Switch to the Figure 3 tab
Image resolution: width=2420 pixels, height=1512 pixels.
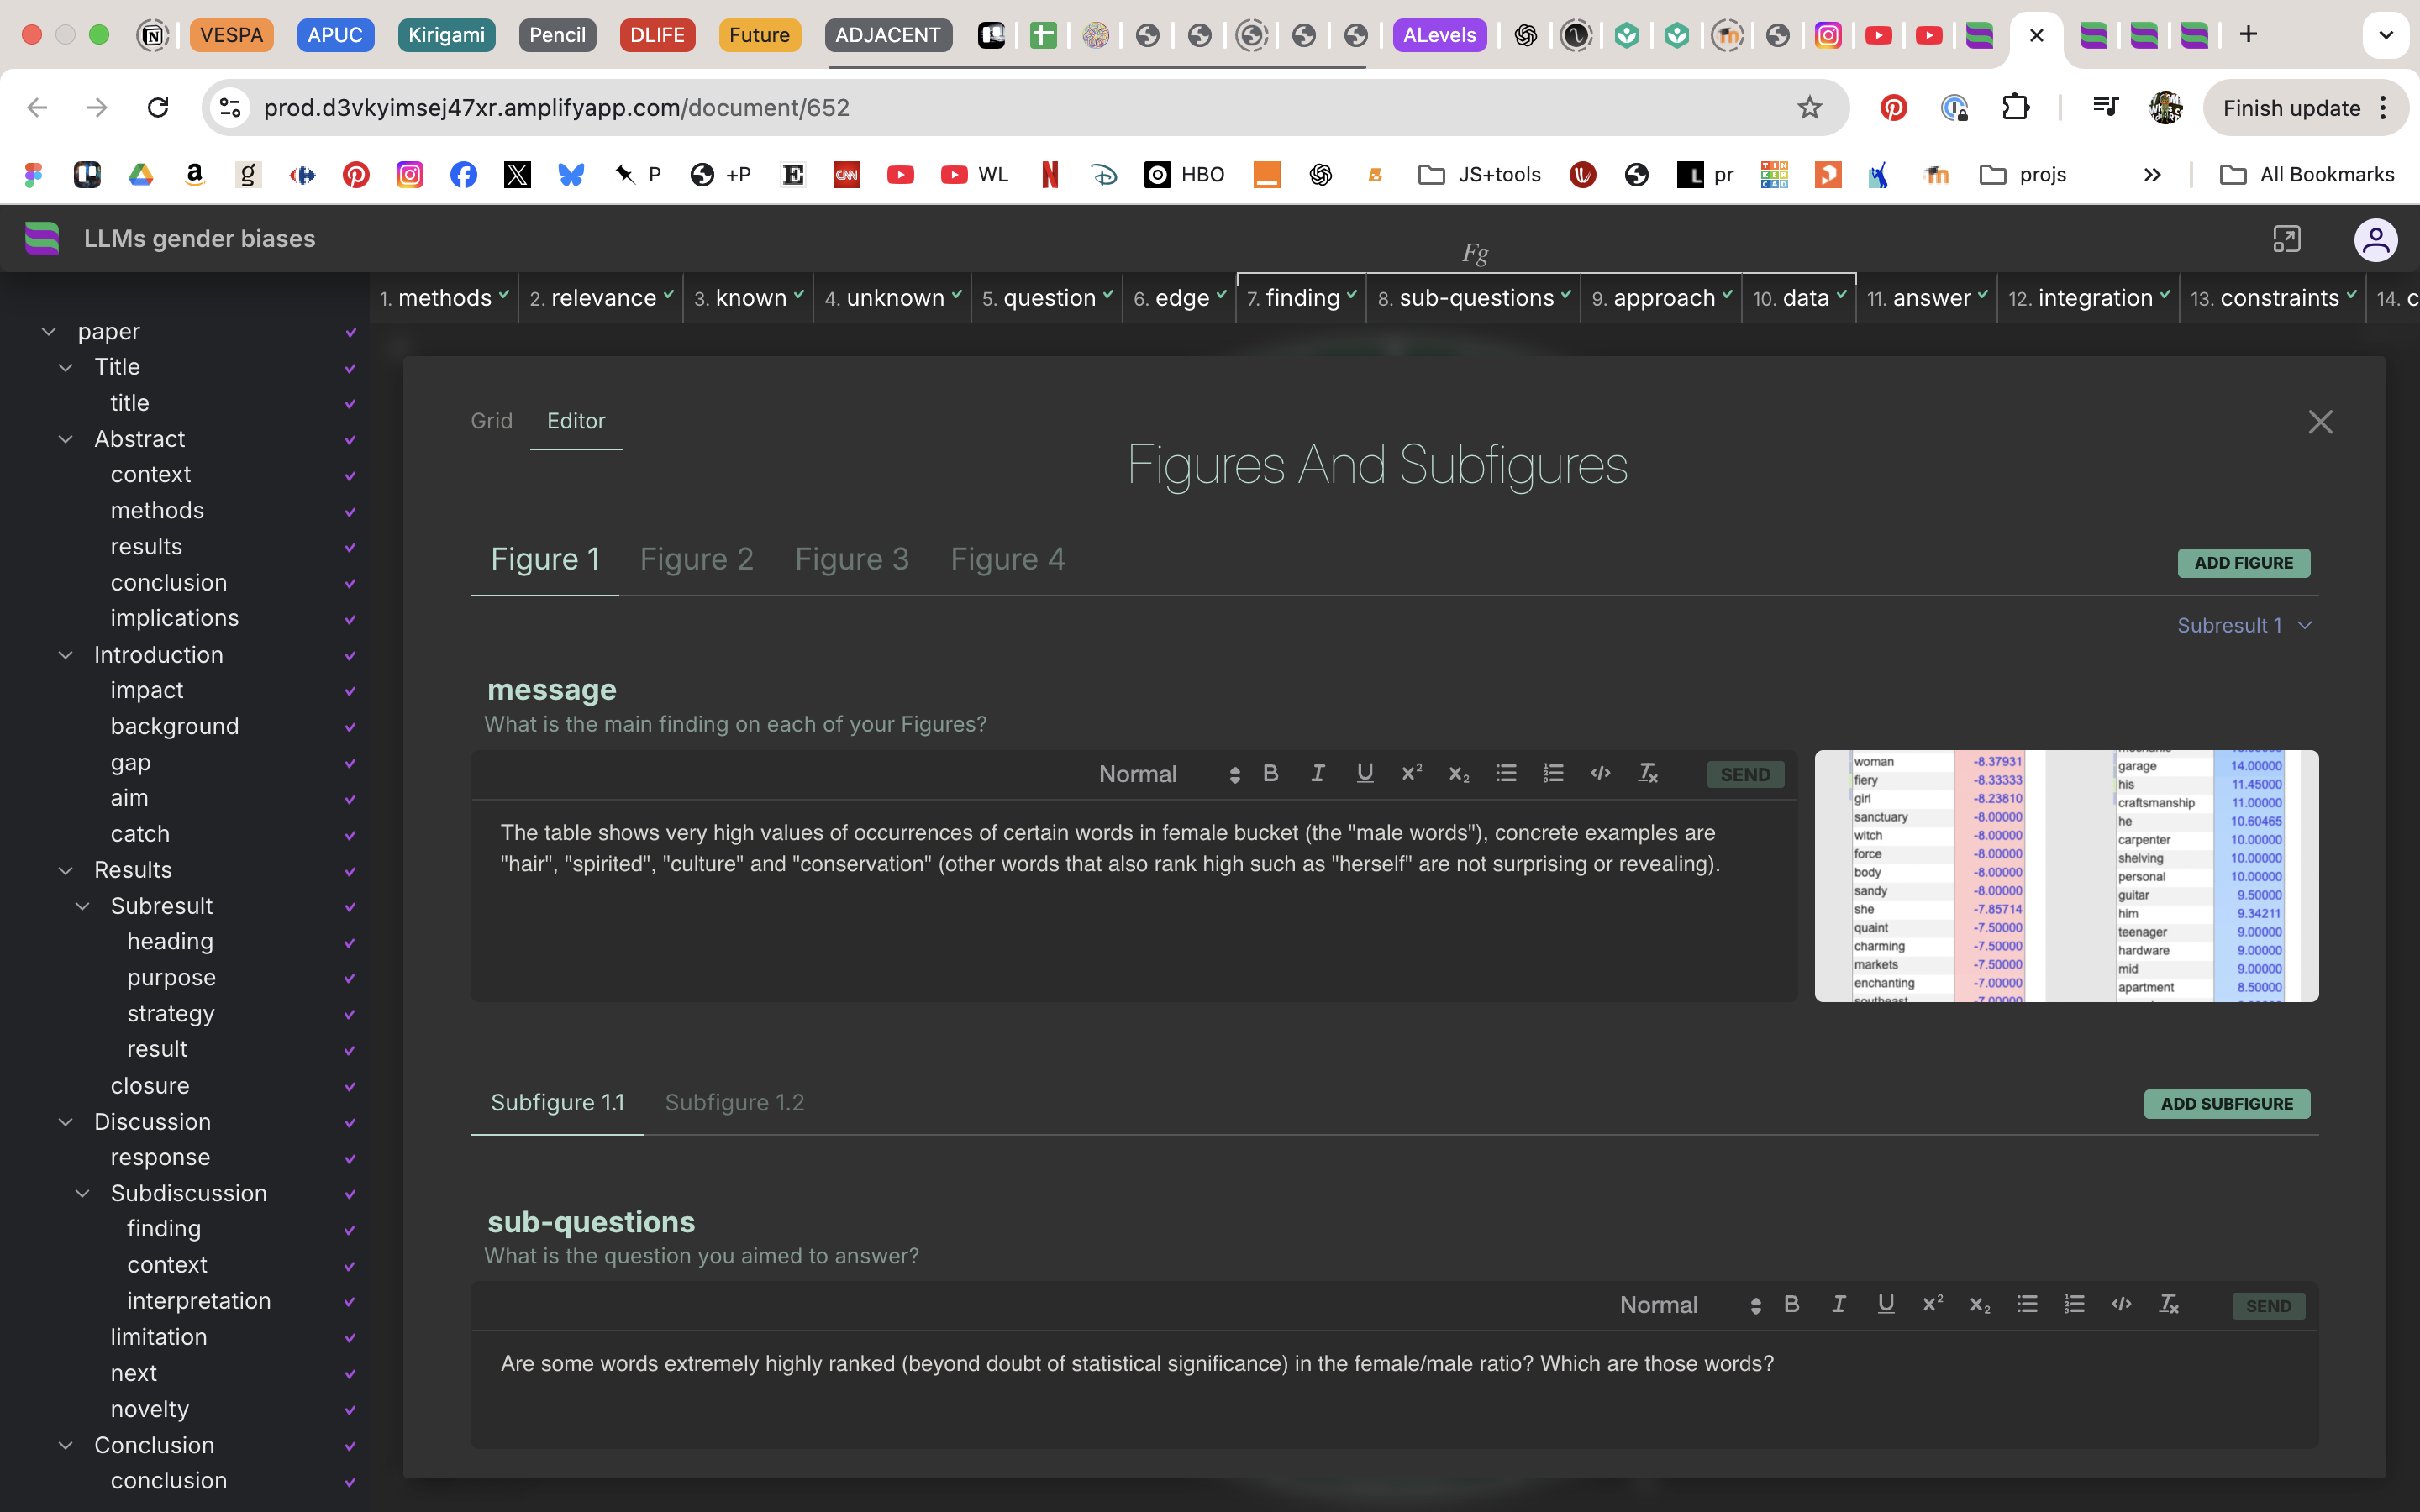pyautogui.click(x=851, y=559)
